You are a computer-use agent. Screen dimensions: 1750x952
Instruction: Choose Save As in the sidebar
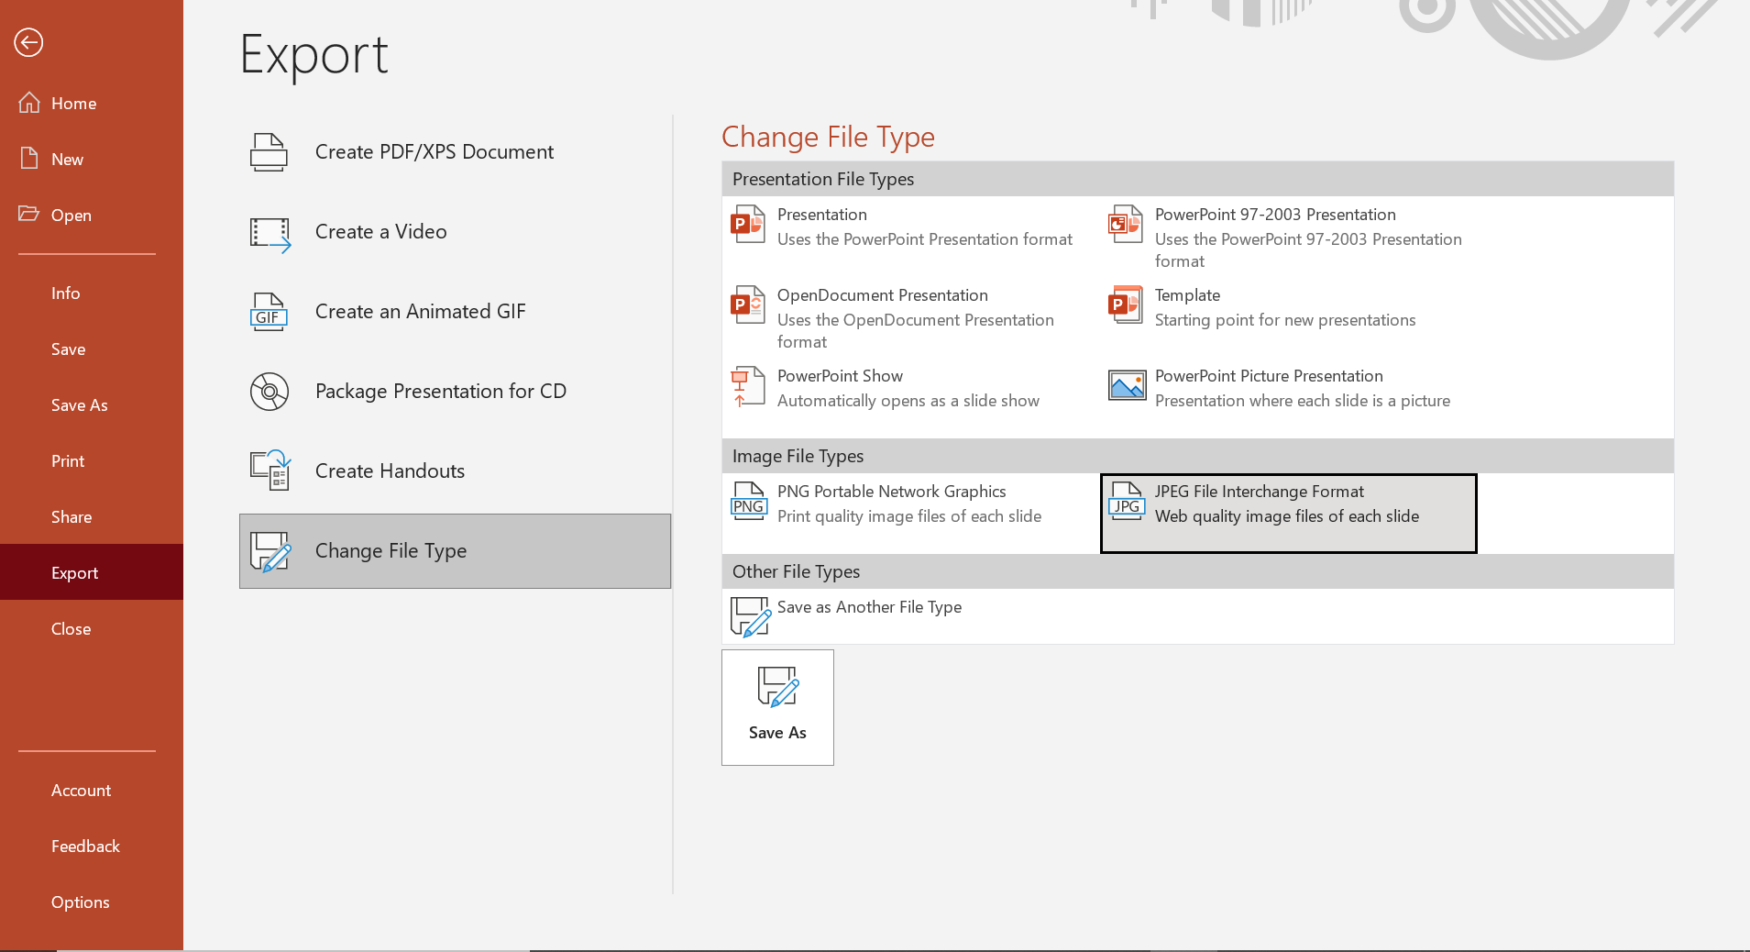(x=92, y=404)
